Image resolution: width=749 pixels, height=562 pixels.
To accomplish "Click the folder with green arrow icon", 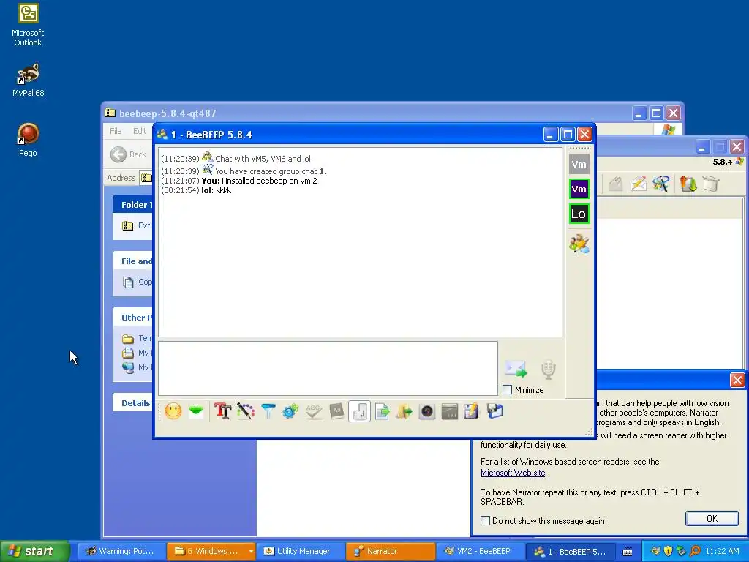I will click(404, 411).
